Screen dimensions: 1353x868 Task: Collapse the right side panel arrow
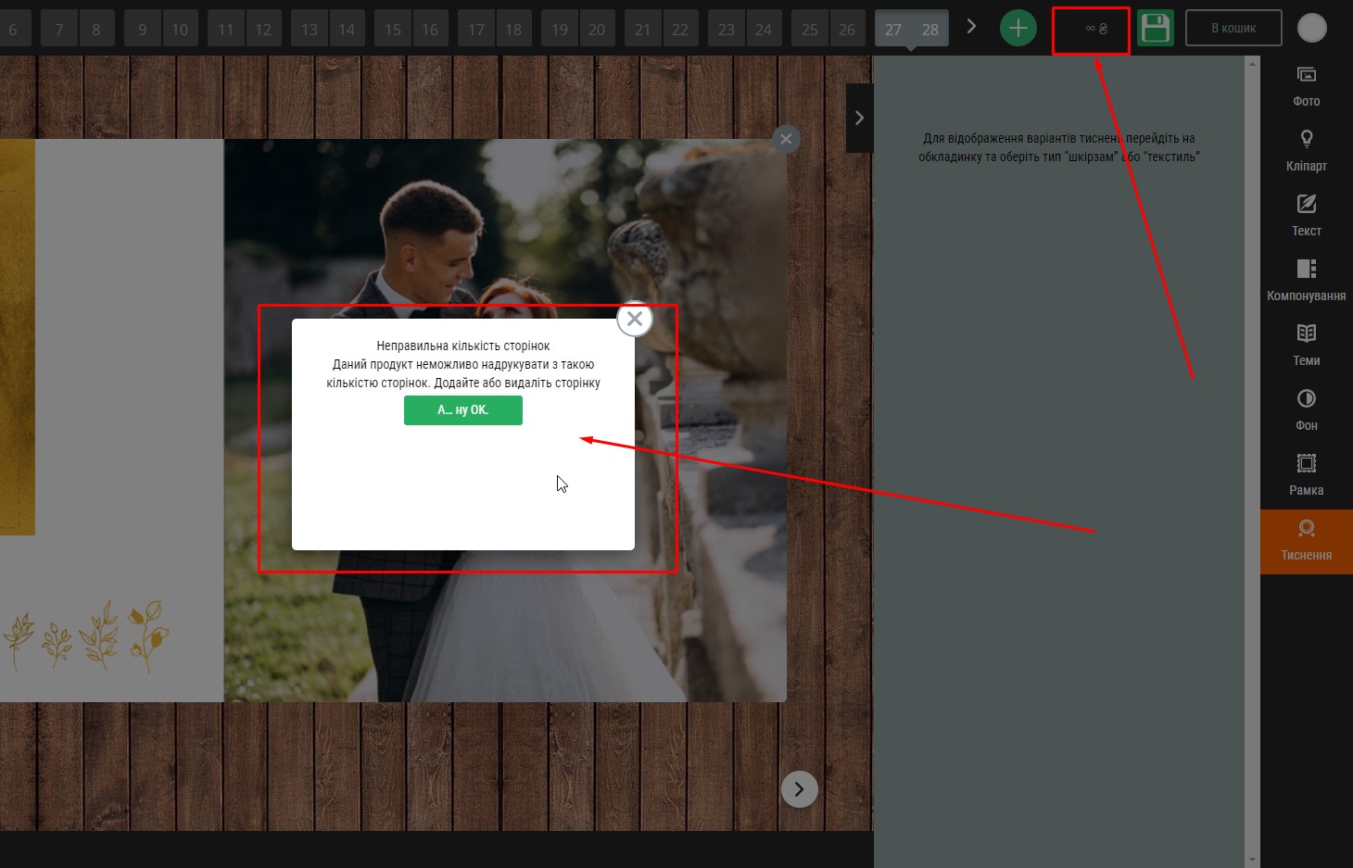click(859, 118)
